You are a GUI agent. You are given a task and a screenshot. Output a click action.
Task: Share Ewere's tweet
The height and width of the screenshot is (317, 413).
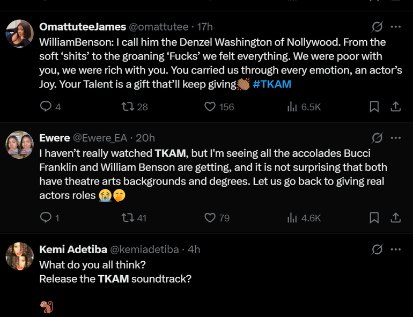(x=395, y=218)
